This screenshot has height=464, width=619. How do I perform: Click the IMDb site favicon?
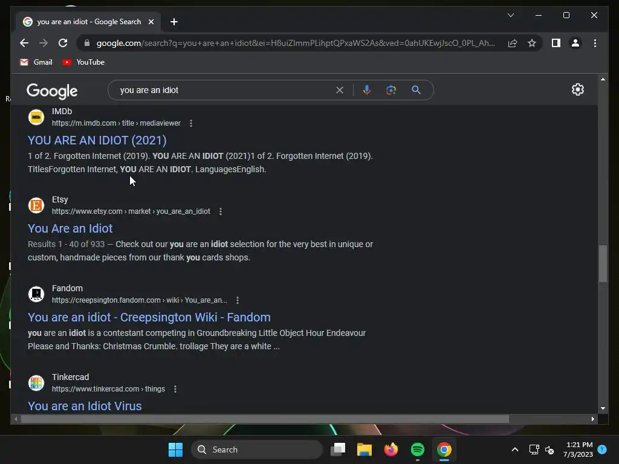pos(36,117)
